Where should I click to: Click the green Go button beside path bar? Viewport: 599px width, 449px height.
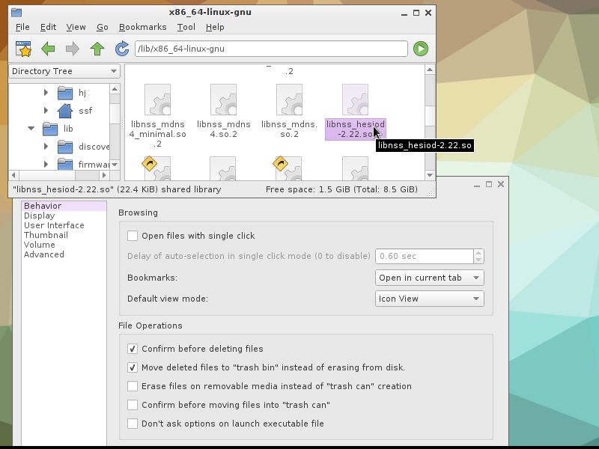[421, 49]
